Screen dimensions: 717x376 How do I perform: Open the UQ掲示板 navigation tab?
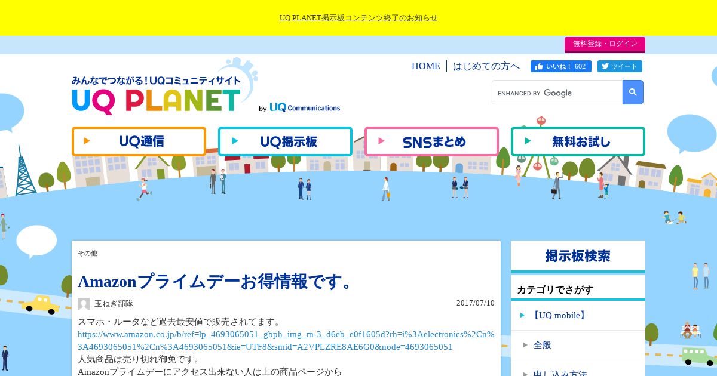(285, 141)
